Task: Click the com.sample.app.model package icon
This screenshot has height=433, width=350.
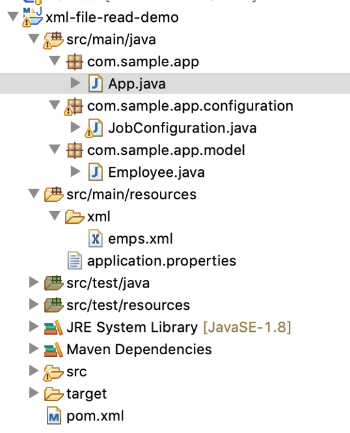Action: 74,151
